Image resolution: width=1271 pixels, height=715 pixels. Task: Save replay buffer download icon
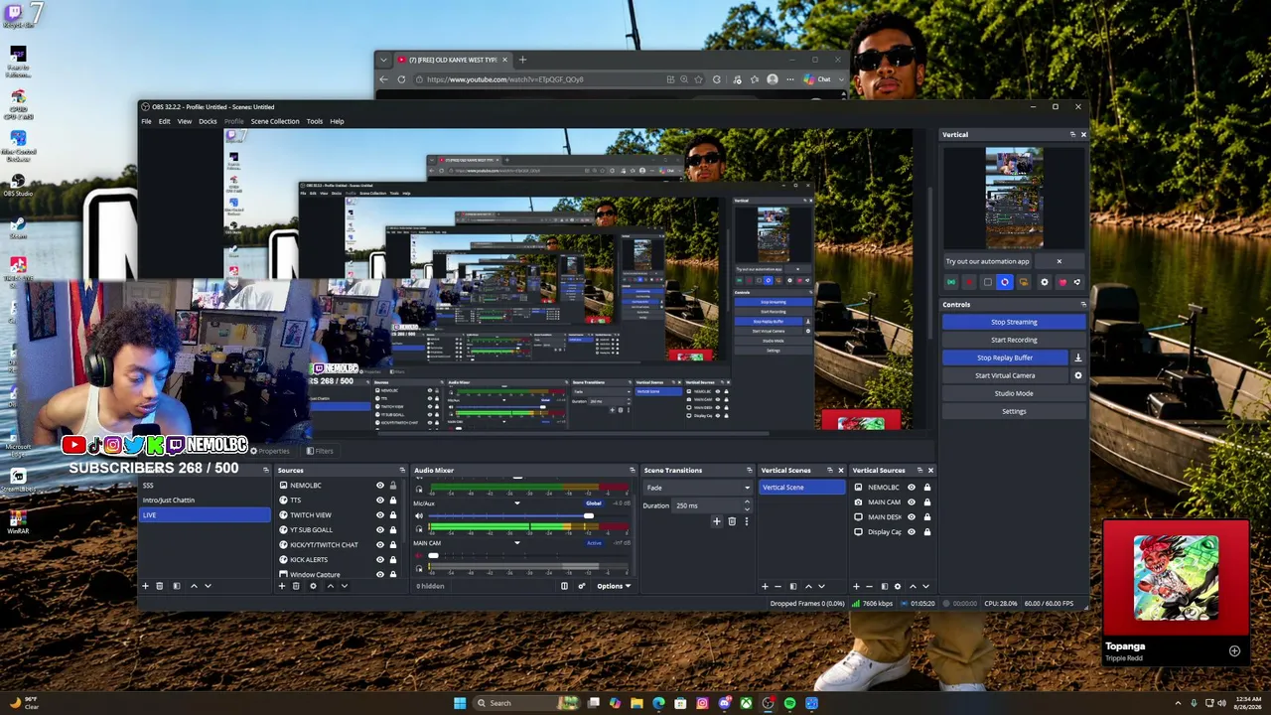(1078, 357)
